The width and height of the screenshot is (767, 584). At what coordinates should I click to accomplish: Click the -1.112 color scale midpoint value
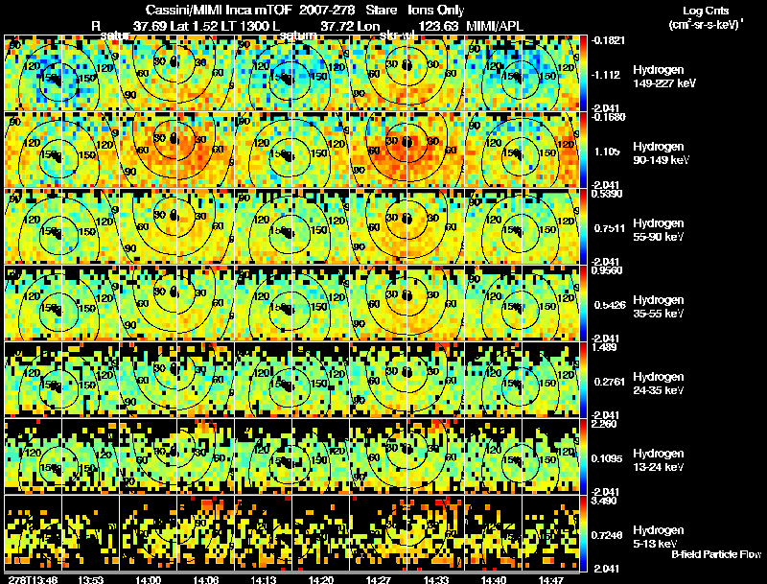tap(606, 75)
